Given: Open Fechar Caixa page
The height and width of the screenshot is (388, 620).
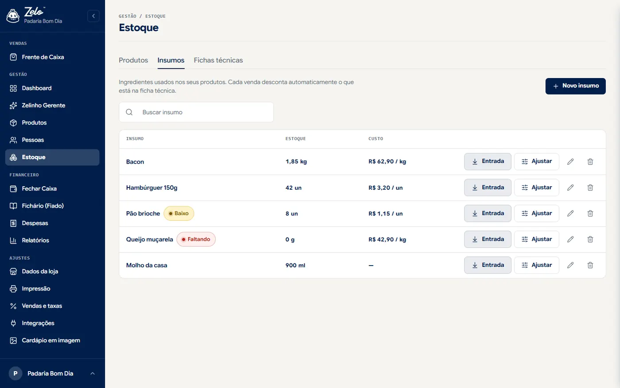Looking at the screenshot, I should 52,188.
